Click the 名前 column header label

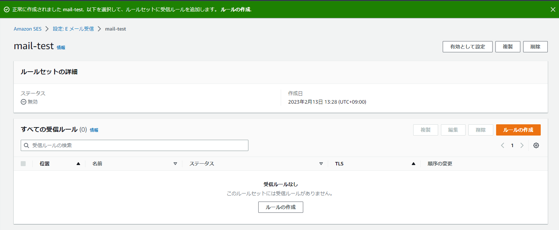point(97,164)
